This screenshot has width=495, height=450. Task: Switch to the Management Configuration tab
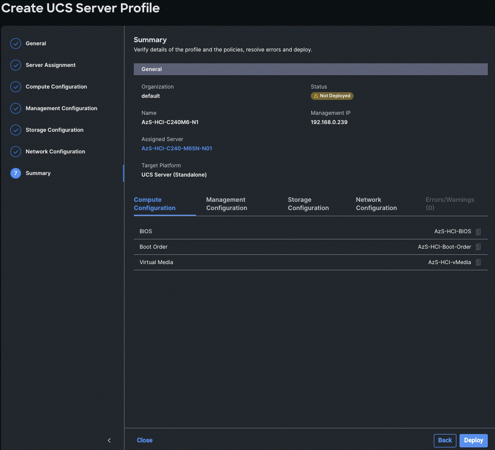226,203
